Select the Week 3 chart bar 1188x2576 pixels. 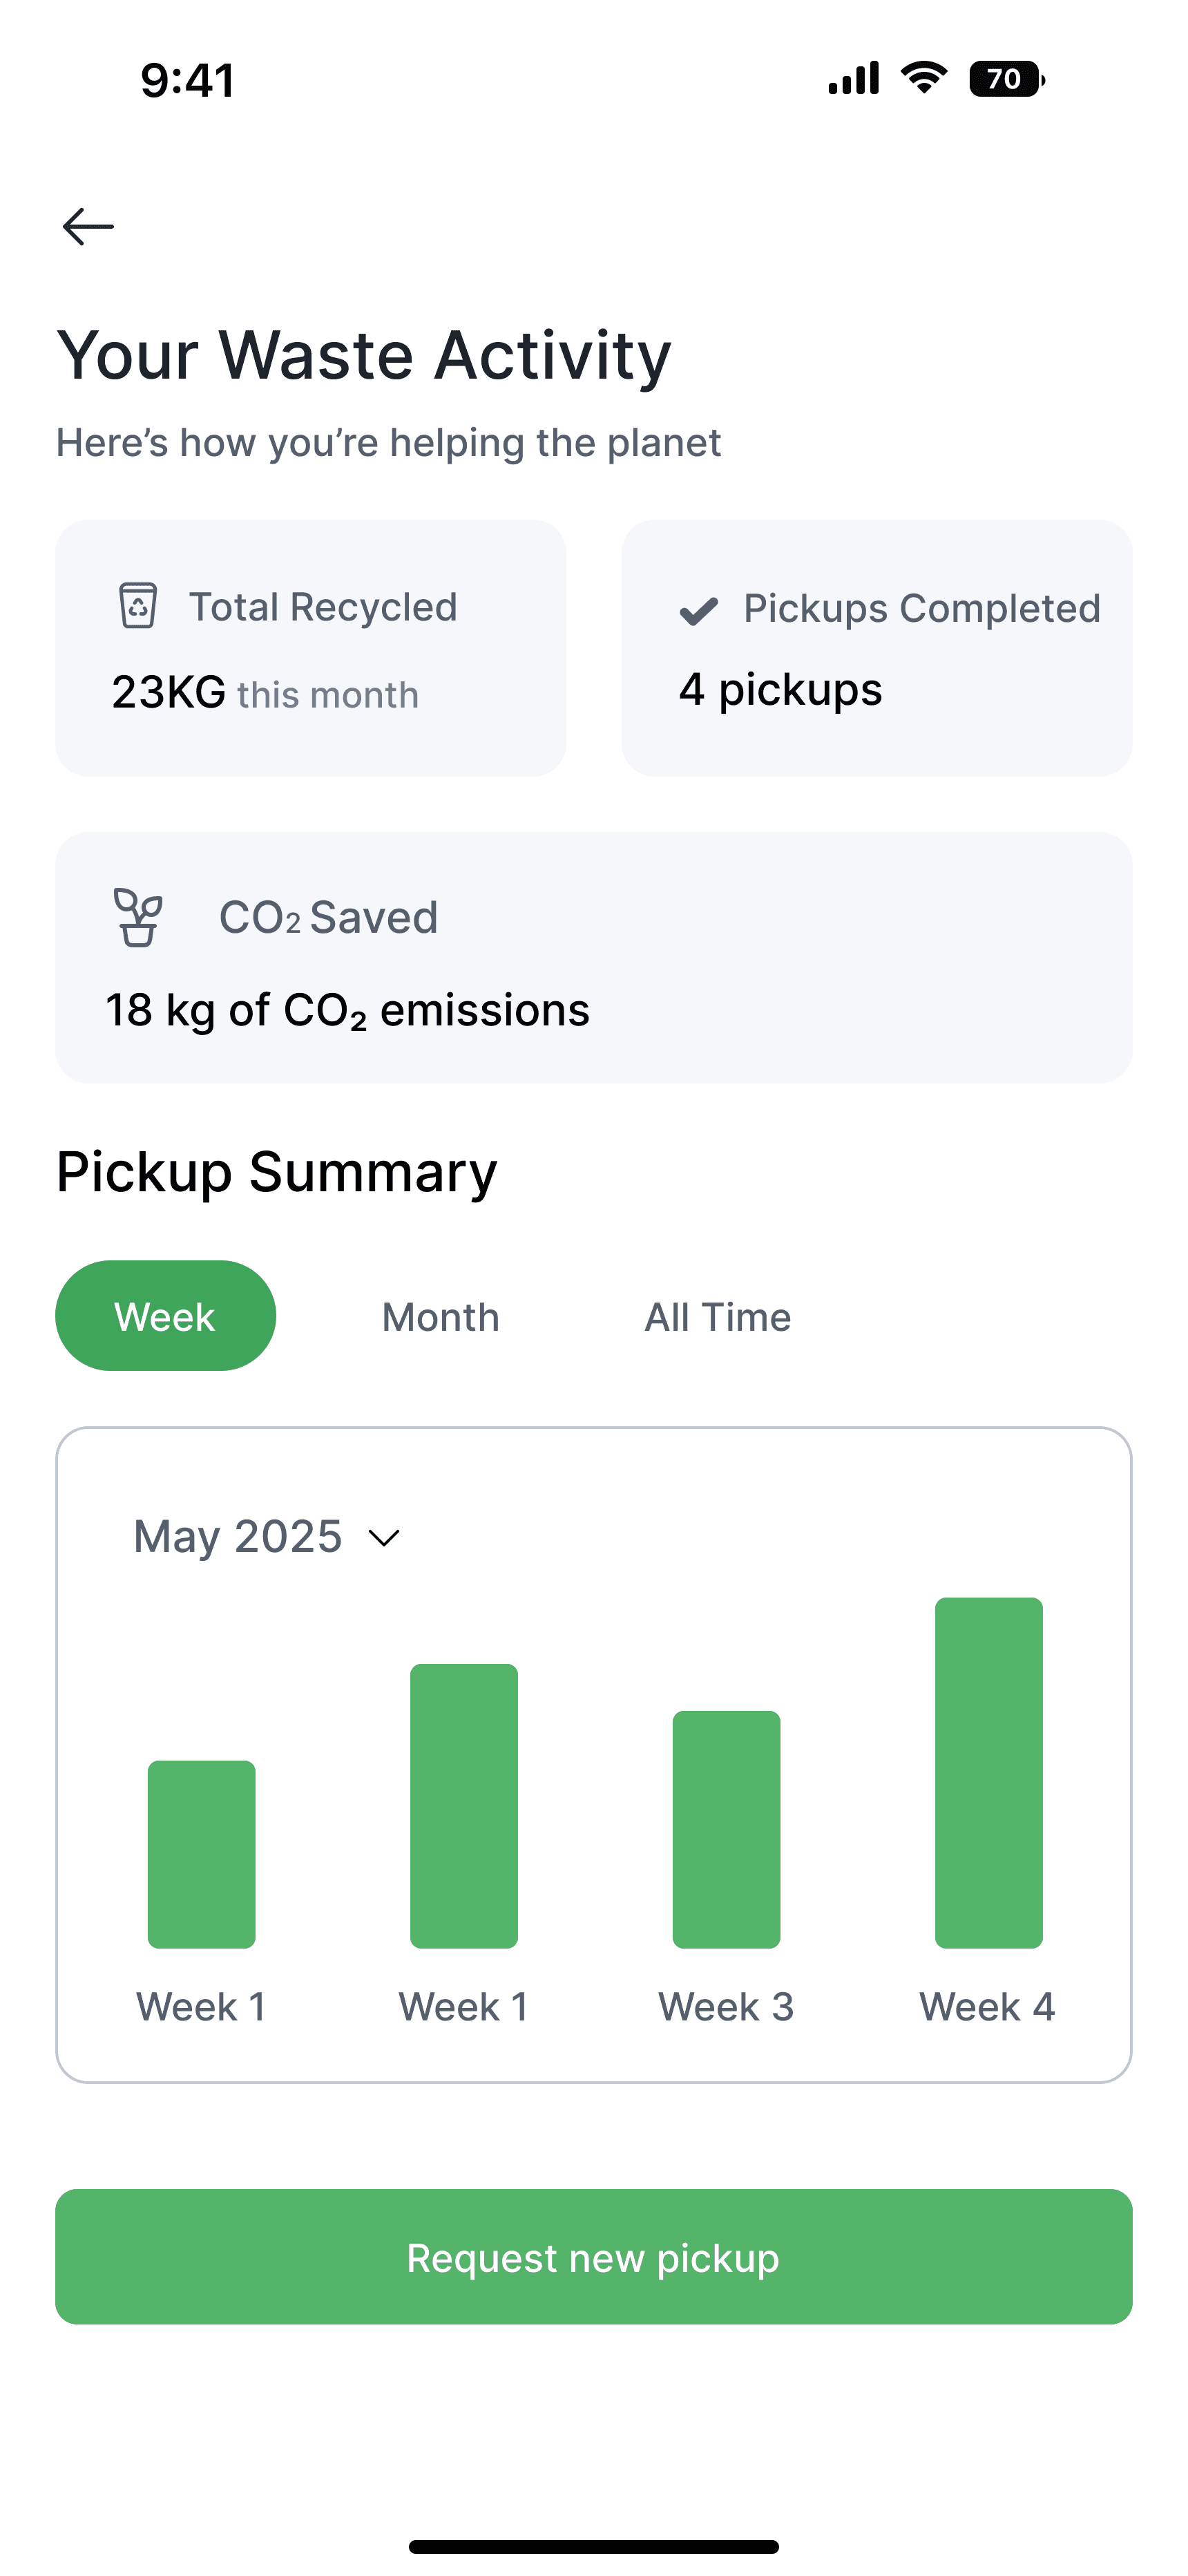tap(727, 1829)
